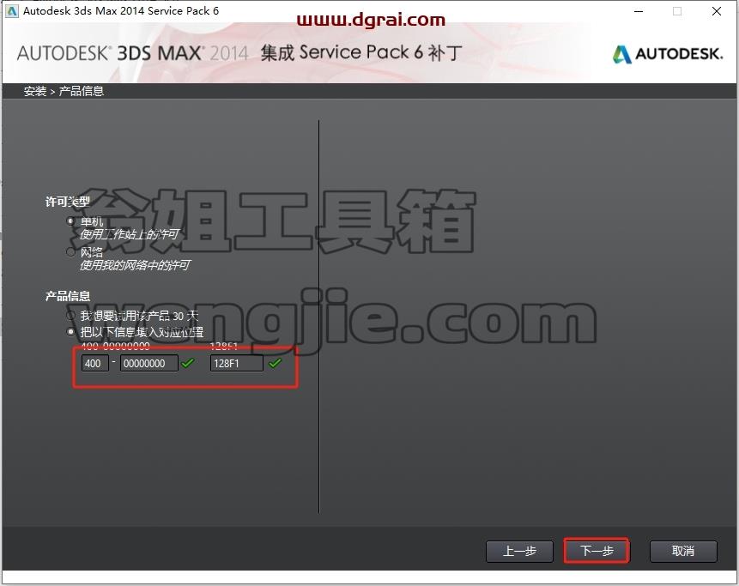Click the green checkmark beside the serial number
The width and height of the screenshot is (739, 586).
click(x=188, y=363)
